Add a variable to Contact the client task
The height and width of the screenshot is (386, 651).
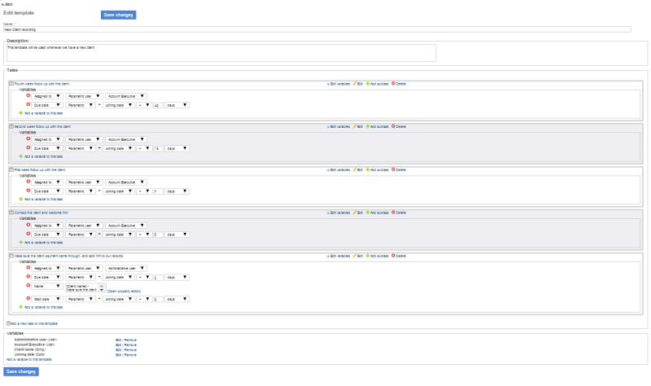tap(43, 242)
